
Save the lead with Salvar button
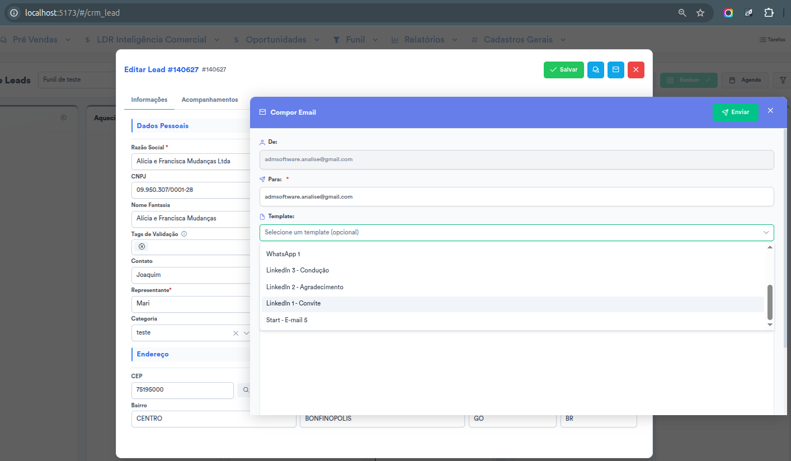[564, 69]
